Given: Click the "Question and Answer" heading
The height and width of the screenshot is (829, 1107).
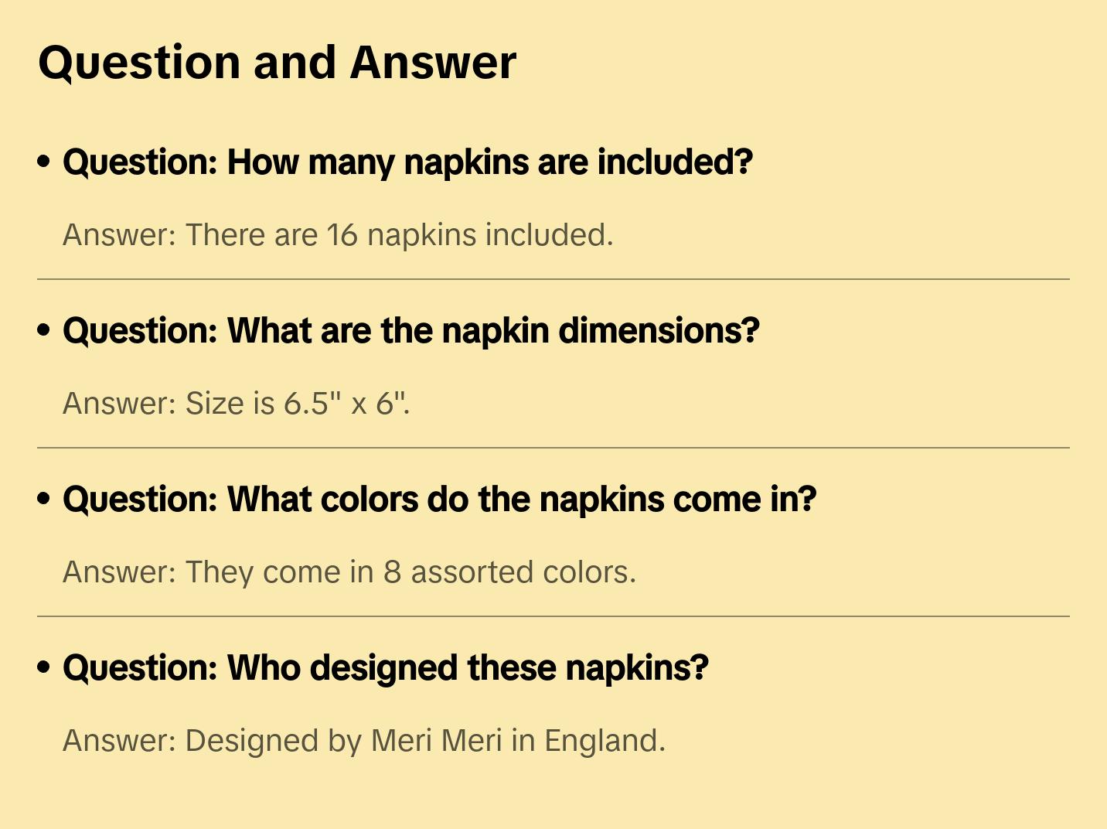Looking at the screenshot, I should click(x=277, y=63).
